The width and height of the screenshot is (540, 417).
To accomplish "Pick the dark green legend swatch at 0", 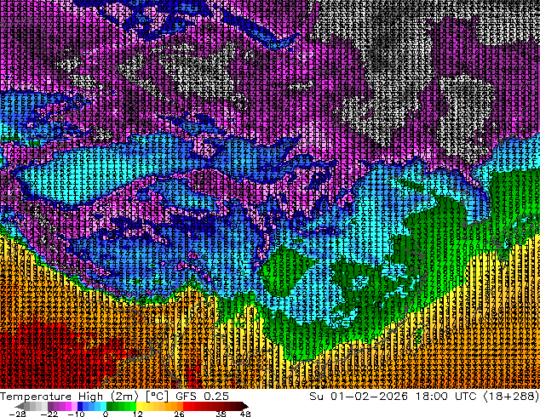I will [109, 406].
